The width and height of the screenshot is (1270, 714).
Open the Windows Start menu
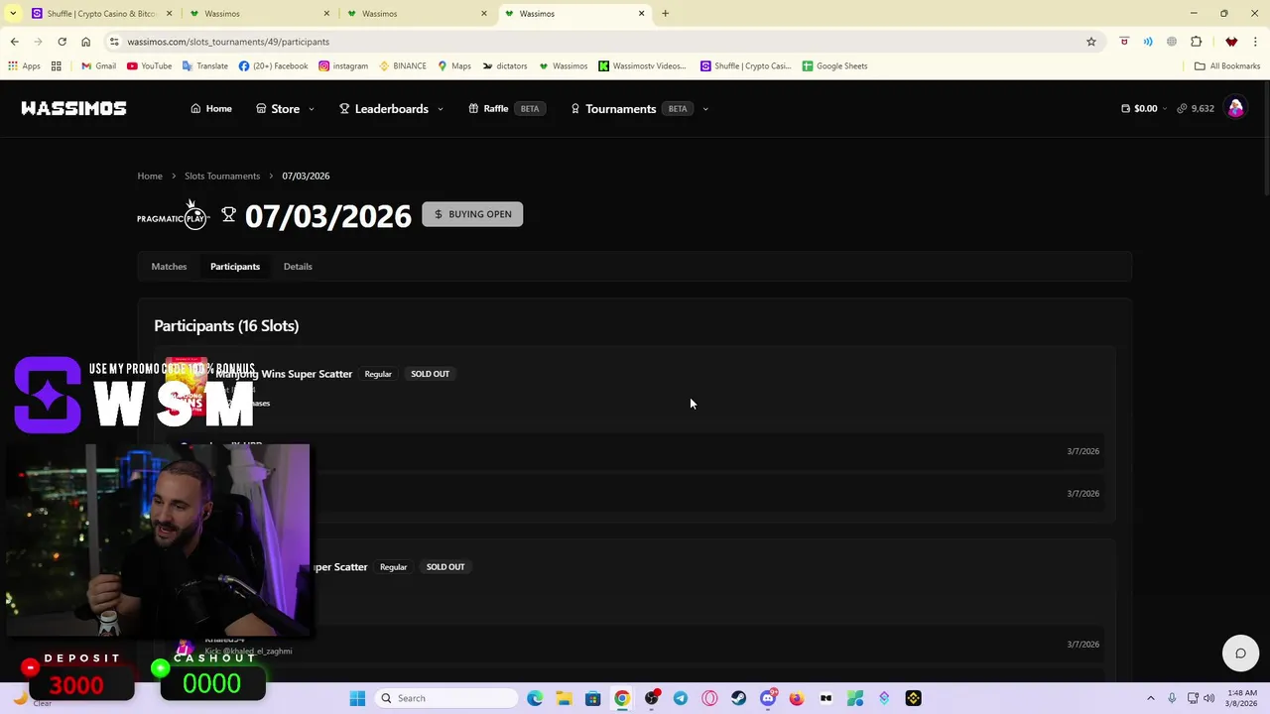click(357, 698)
